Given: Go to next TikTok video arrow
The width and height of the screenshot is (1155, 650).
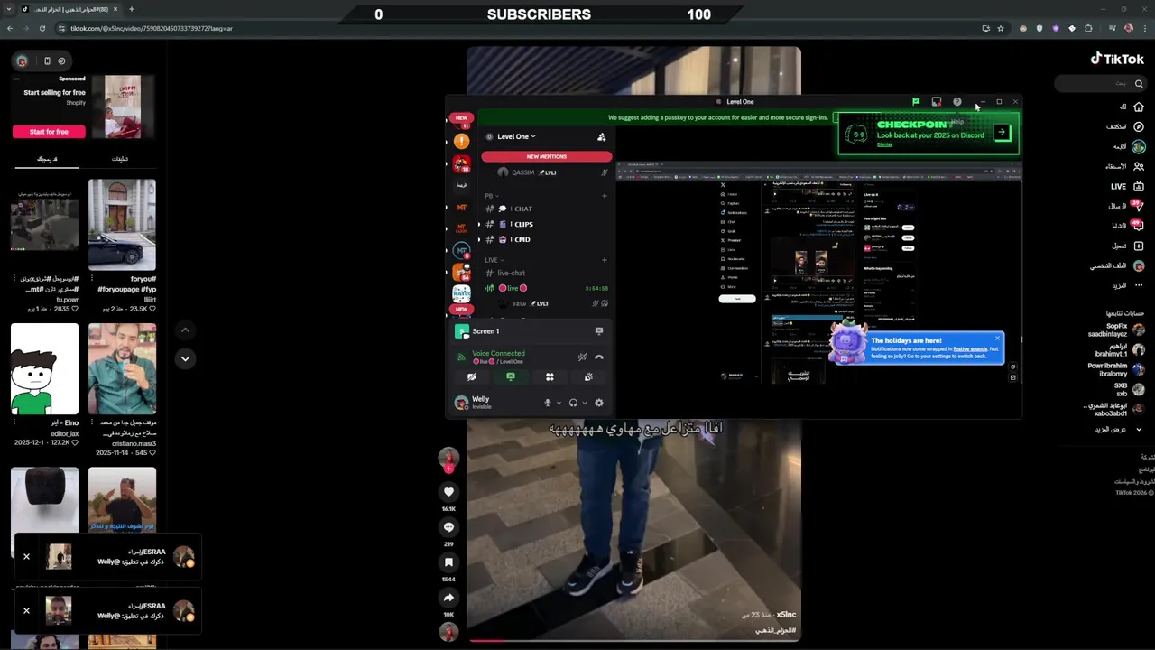Looking at the screenshot, I should (x=185, y=358).
